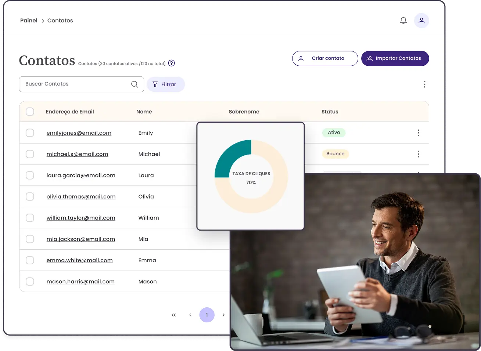
Task: Open the emilyjones@email.com link
Action: point(79,133)
